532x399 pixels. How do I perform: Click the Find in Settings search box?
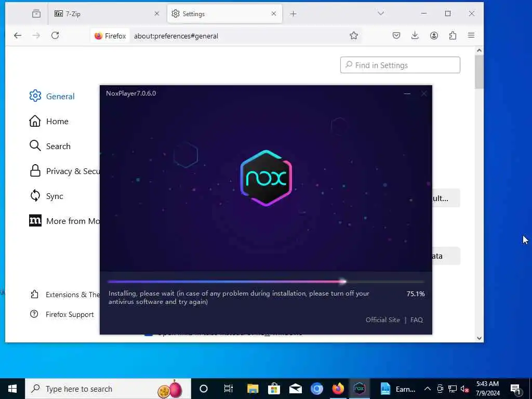[400, 65]
